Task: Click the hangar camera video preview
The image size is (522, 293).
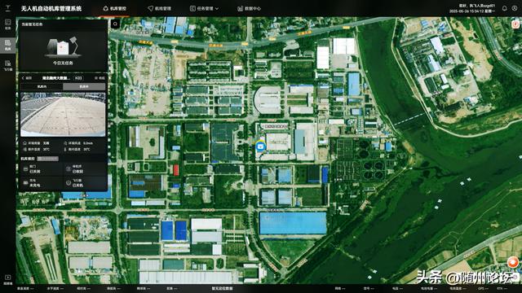Action: 64,115
